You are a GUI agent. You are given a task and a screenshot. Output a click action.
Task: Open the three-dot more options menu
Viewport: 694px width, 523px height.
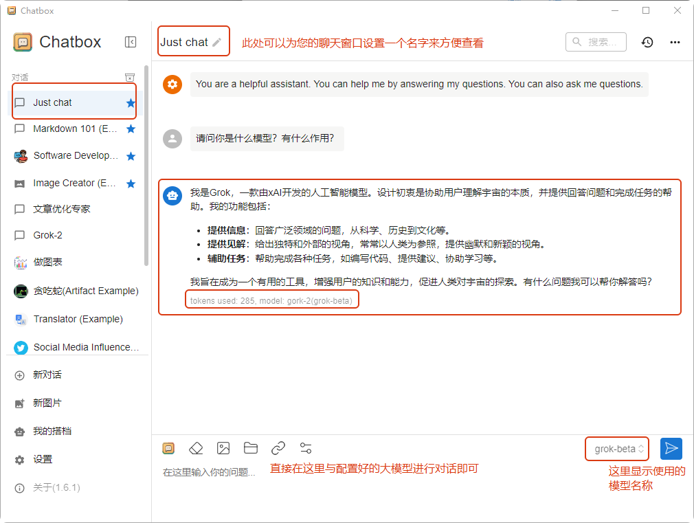coord(675,42)
